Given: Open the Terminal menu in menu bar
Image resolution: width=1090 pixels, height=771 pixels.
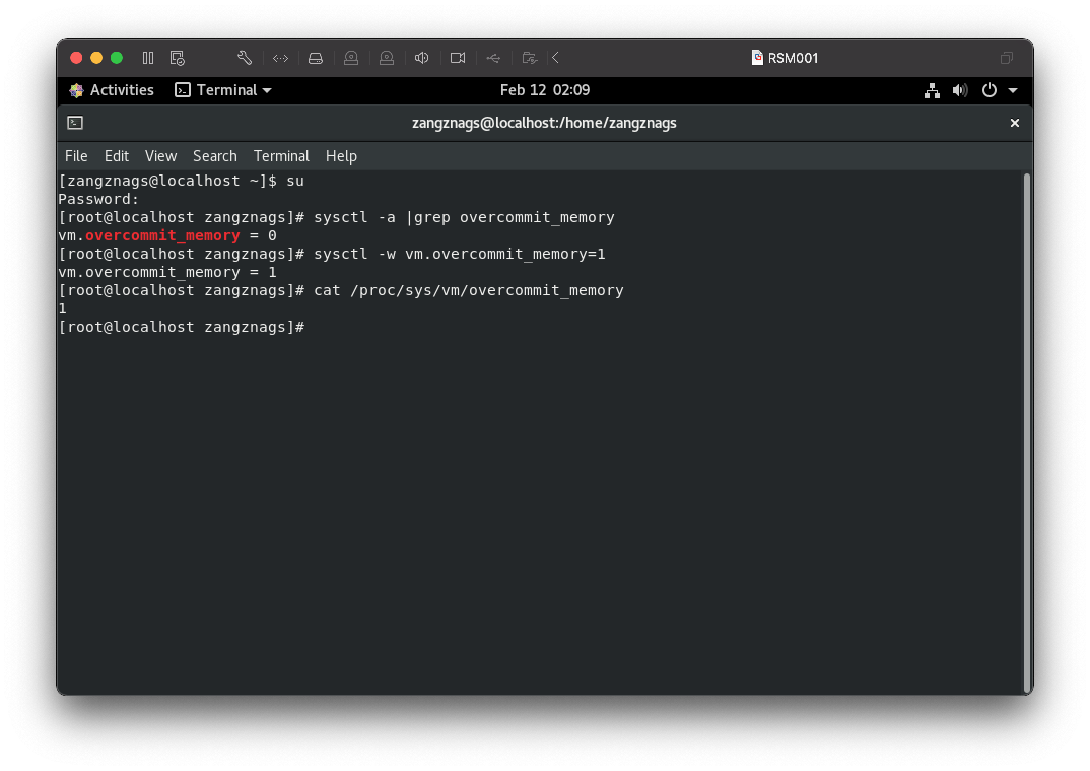Looking at the screenshot, I should click(x=281, y=156).
